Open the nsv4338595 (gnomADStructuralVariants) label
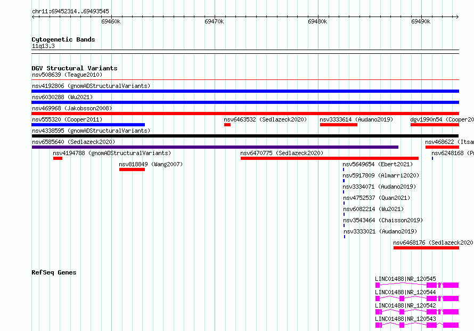 tap(91, 131)
